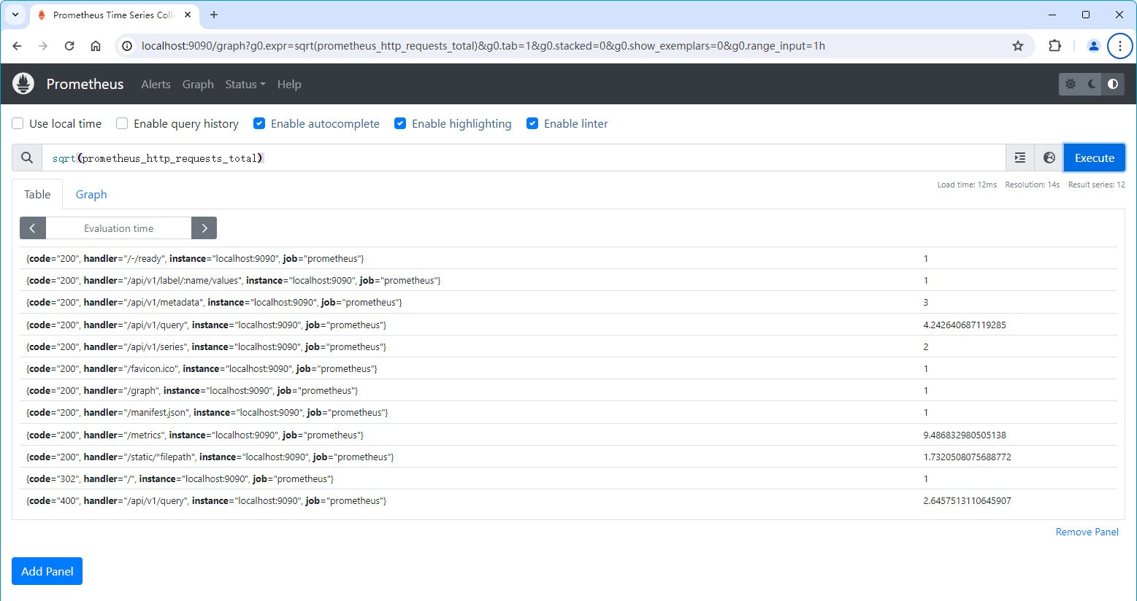Click value 9.486832980505138
Image resolution: width=1137 pixels, height=601 pixels.
(x=964, y=435)
